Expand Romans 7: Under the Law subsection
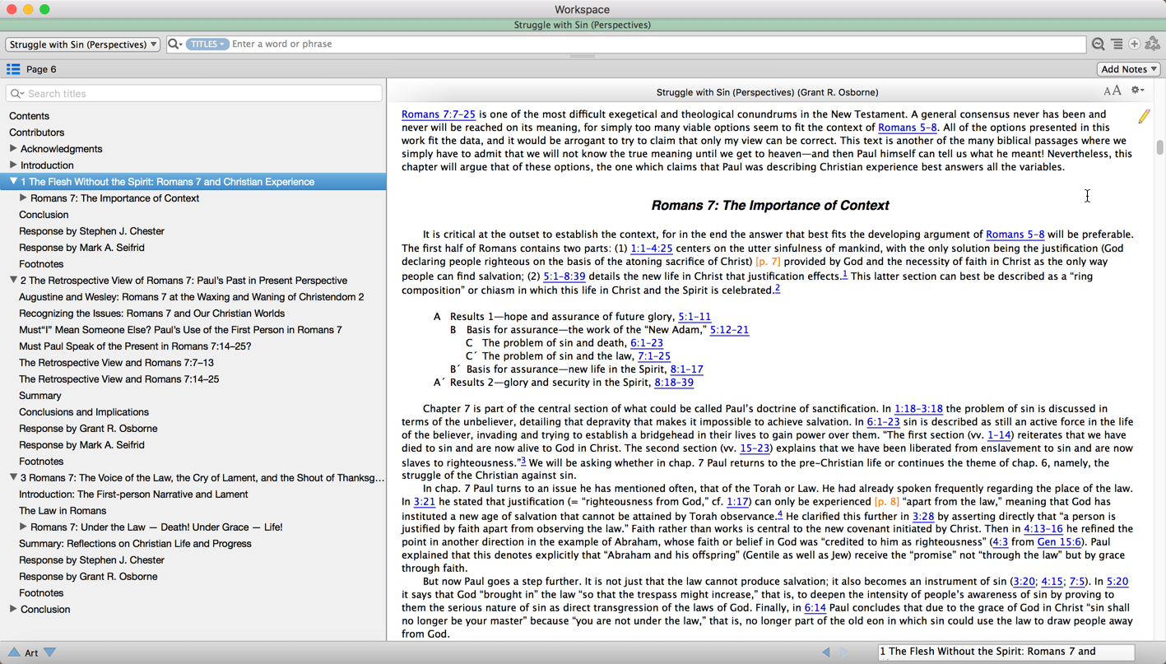This screenshot has width=1166, height=664. [23, 527]
